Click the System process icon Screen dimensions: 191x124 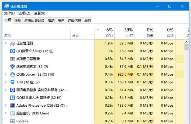click(12, 121)
